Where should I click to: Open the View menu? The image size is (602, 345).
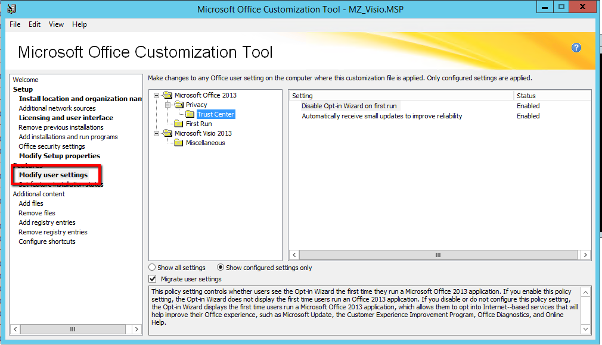56,24
